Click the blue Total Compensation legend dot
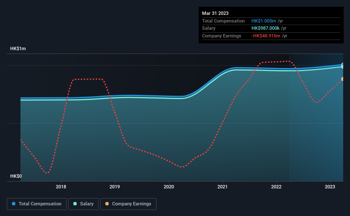Screen dimensions: 350x216 click(x=14, y=204)
